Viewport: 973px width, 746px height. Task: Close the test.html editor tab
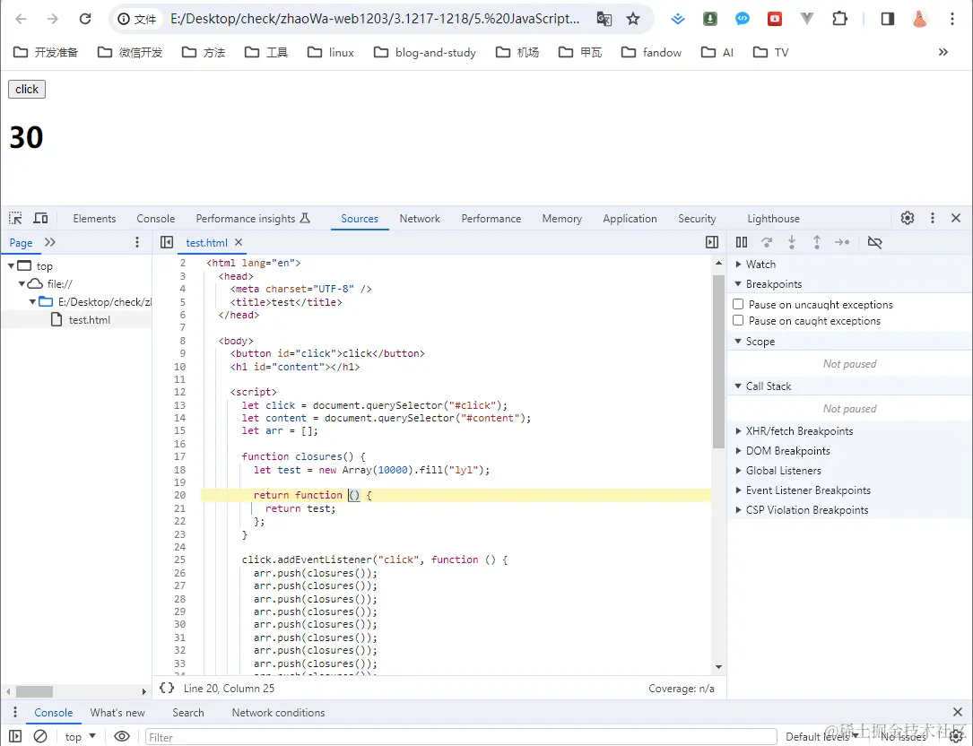[239, 242]
